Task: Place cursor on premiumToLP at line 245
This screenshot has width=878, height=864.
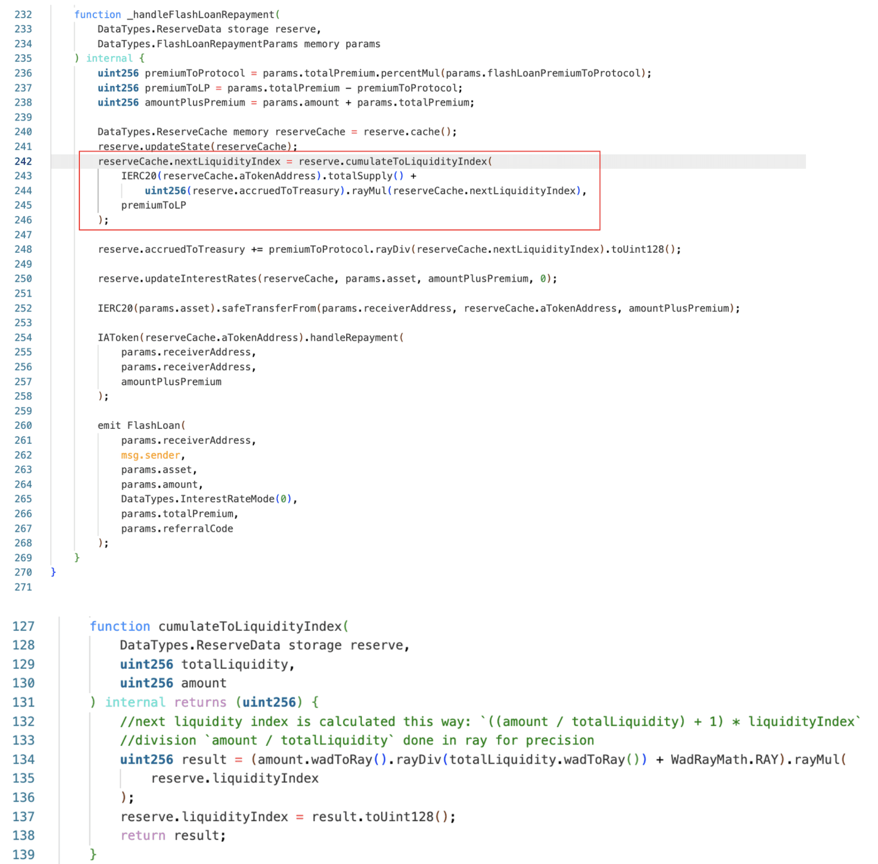Action: (x=153, y=206)
